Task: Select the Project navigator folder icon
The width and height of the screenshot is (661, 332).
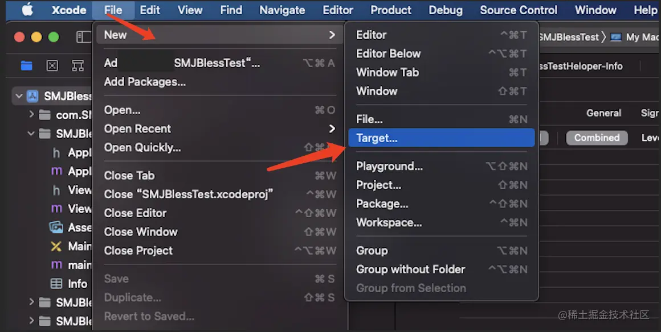Action: coord(27,65)
